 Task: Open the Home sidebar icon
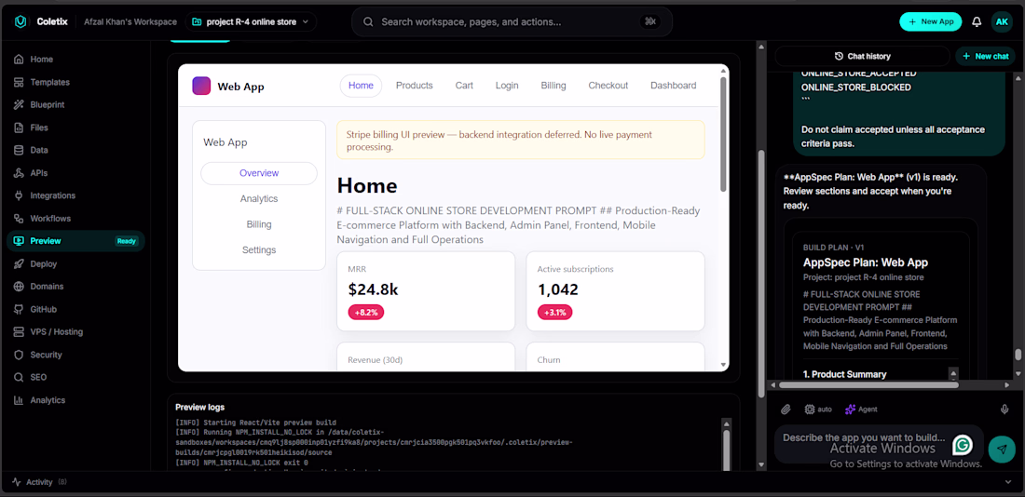point(19,60)
